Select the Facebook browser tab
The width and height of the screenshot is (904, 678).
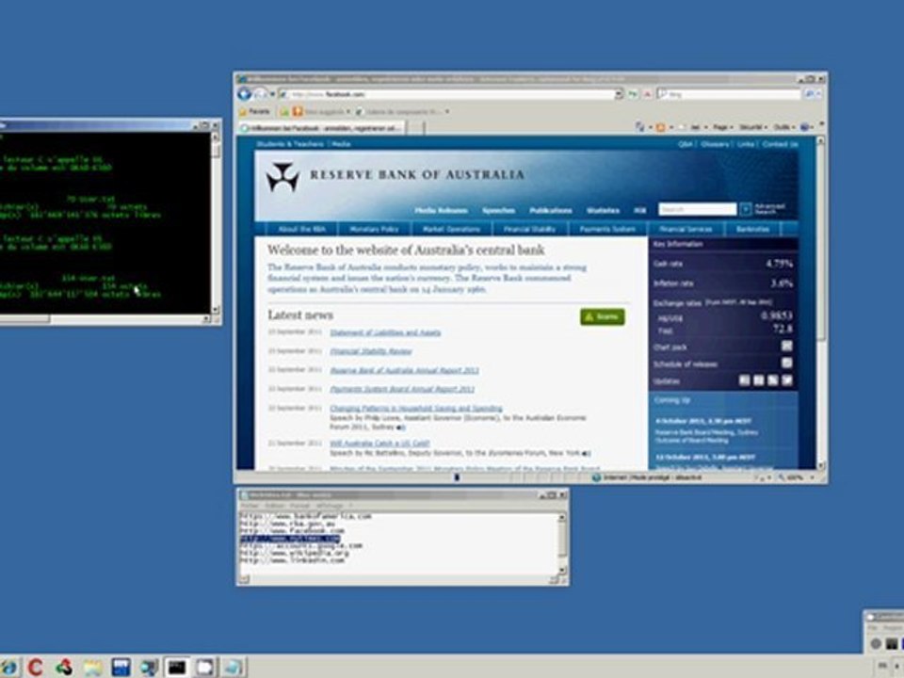click(x=322, y=128)
